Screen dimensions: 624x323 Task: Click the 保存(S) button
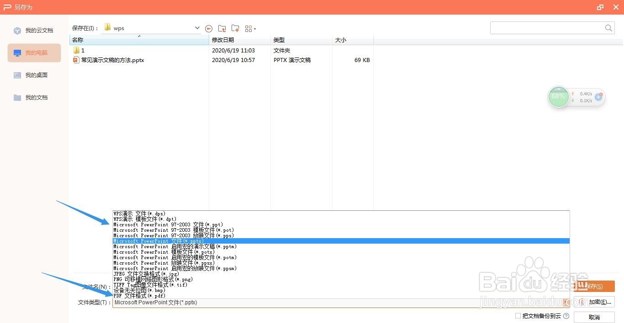(594, 287)
